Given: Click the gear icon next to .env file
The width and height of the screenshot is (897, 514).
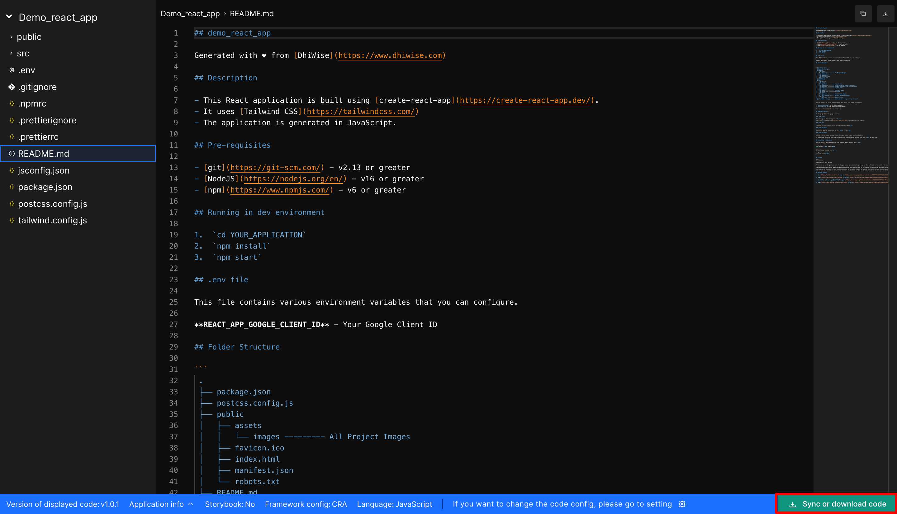Looking at the screenshot, I should point(12,70).
